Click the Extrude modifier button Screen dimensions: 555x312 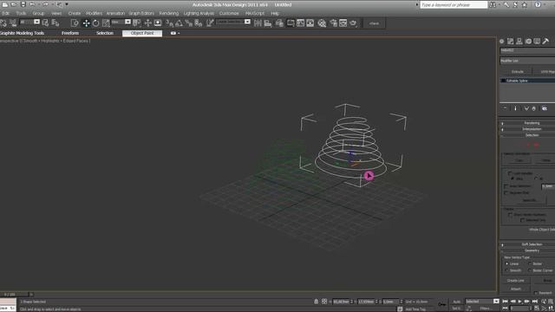click(517, 71)
